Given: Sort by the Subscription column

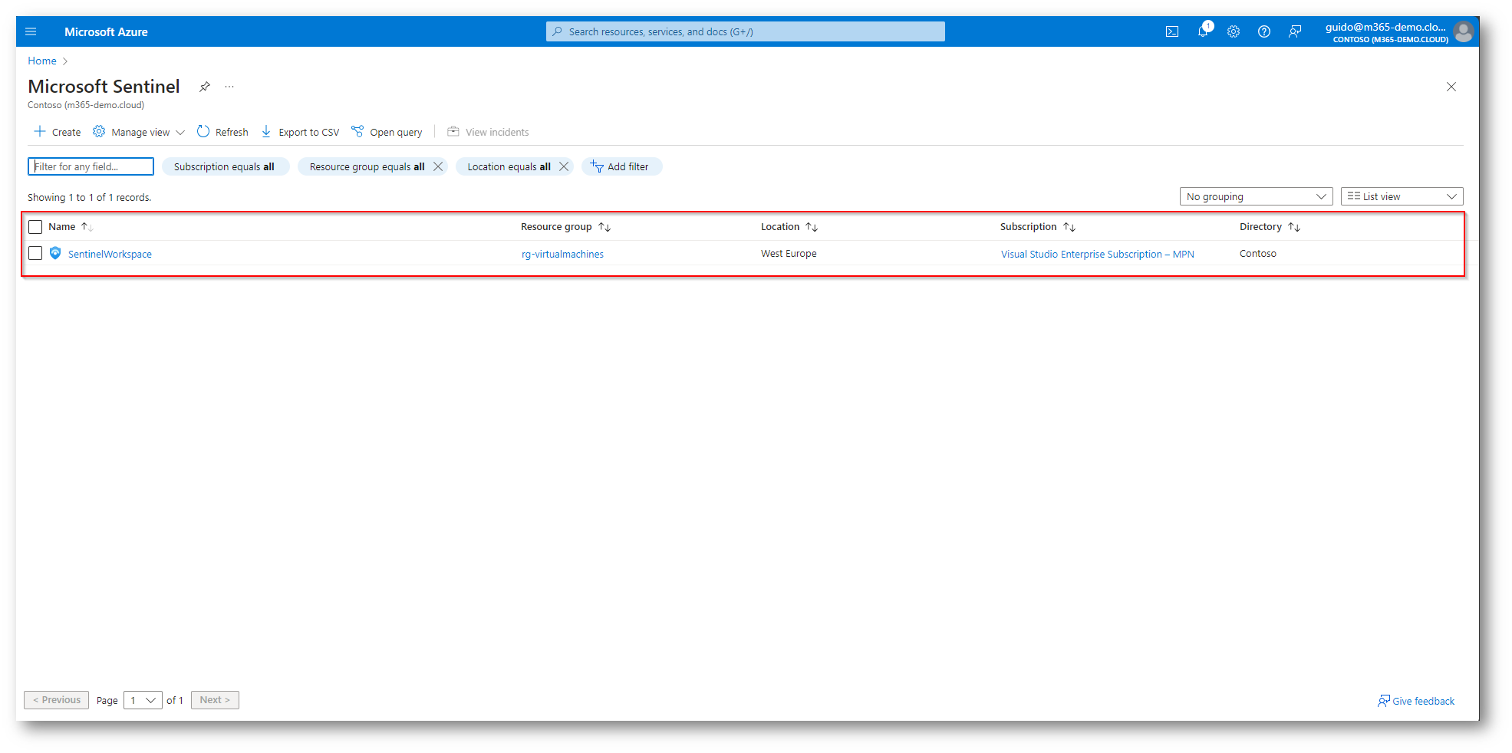Looking at the screenshot, I should tap(1037, 227).
